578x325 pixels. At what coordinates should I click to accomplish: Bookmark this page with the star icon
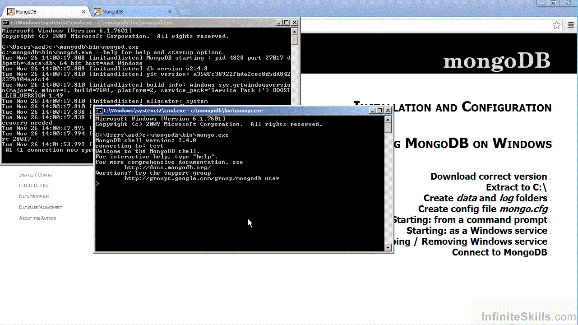pos(557,25)
